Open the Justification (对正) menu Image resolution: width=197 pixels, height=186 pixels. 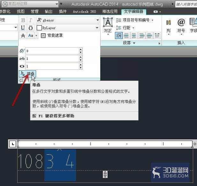coord(108,27)
